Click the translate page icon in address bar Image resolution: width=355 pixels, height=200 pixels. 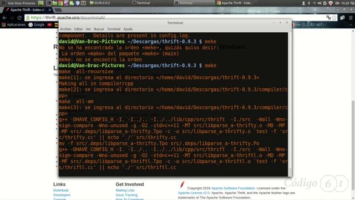[328, 17]
